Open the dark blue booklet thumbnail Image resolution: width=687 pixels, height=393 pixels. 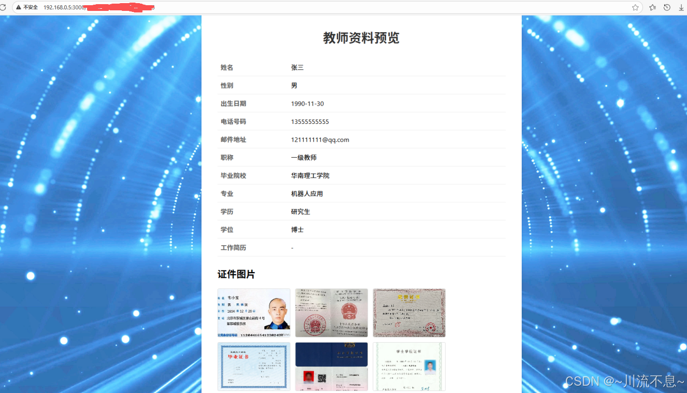(332, 367)
